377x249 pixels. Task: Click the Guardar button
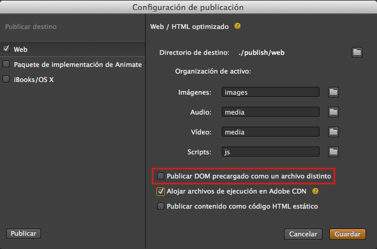tap(347, 234)
